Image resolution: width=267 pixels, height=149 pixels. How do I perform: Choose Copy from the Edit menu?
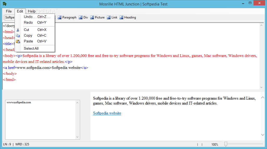tap(35, 36)
